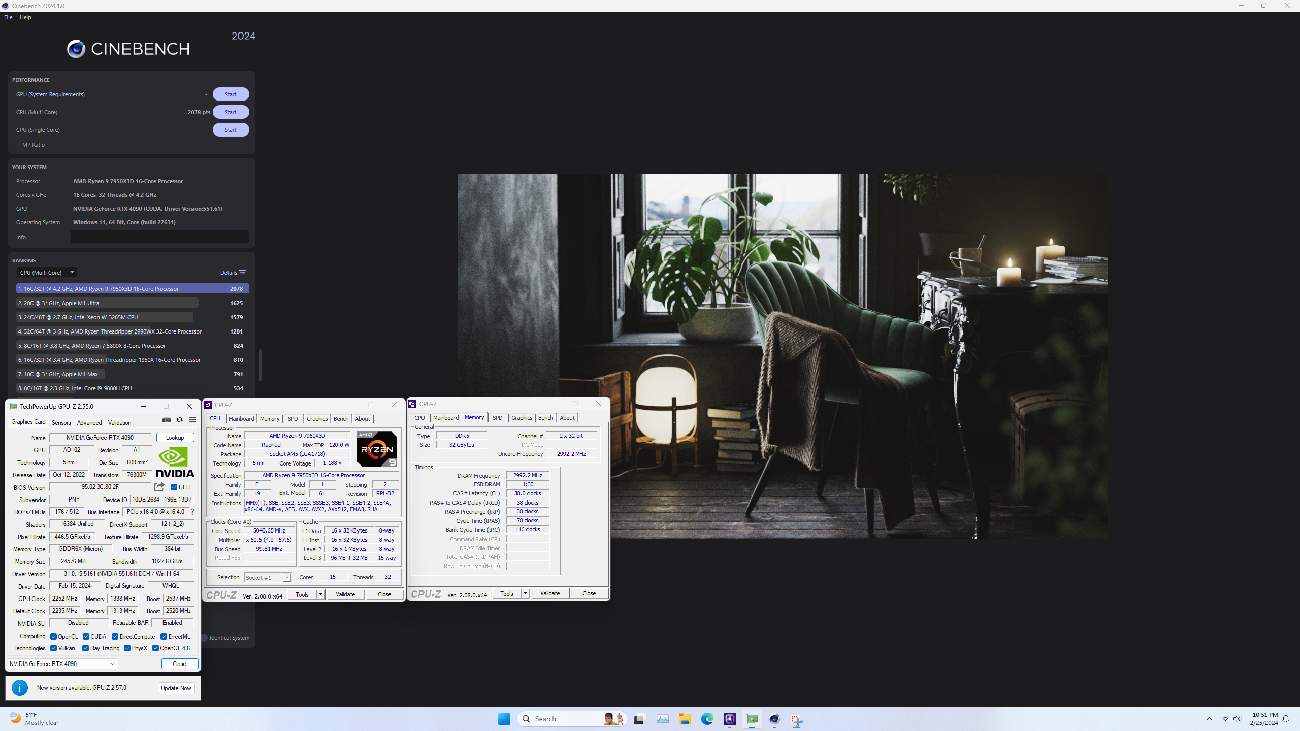
Task: Open the SPD tab in CPU-Z Memory window
Action: [x=498, y=418]
